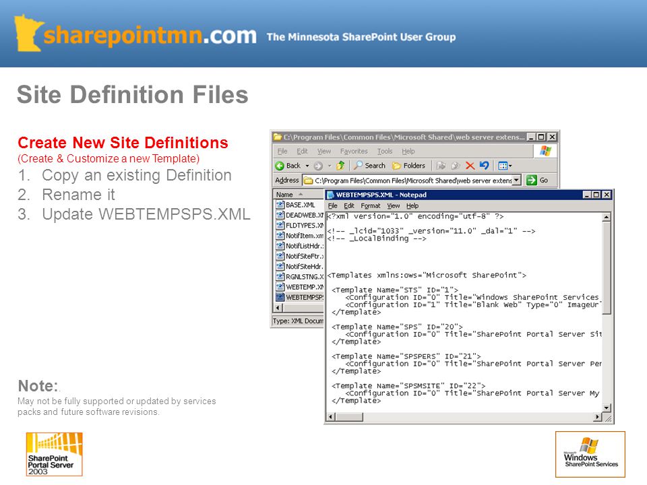Open the Back history dropdown arrow

[307, 166]
